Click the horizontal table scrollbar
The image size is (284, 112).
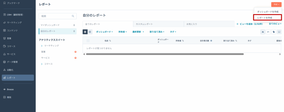(x=164, y=54)
